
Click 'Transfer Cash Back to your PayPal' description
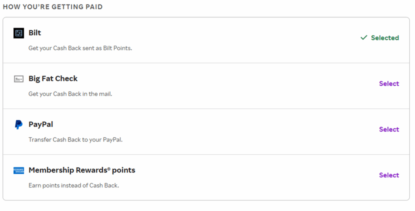point(75,140)
